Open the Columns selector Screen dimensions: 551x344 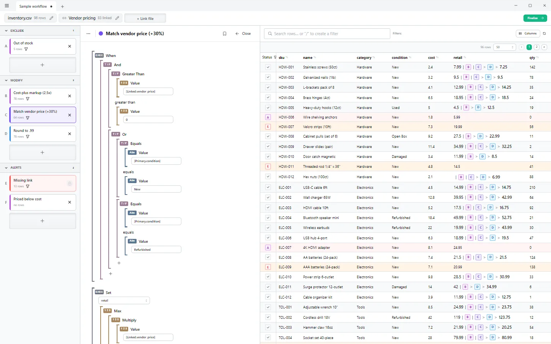point(528,34)
